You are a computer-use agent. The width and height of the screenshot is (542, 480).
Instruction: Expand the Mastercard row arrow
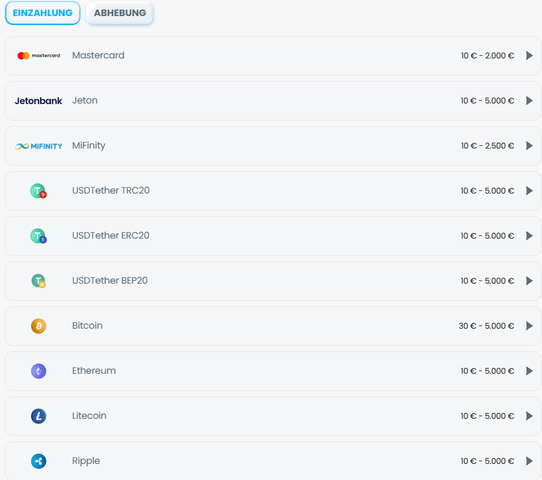tap(529, 56)
